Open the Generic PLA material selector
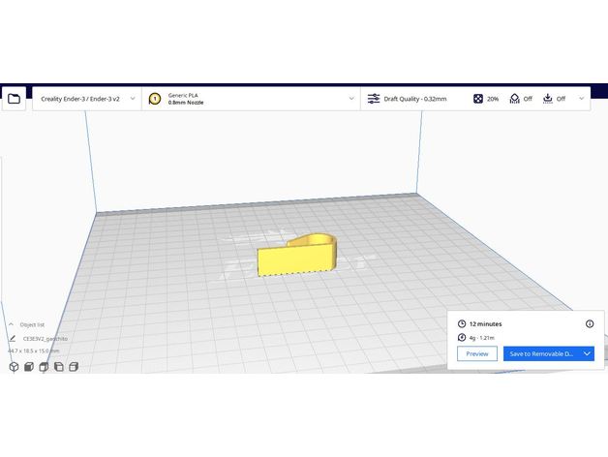The image size is (608, 457). pos(252,99)
